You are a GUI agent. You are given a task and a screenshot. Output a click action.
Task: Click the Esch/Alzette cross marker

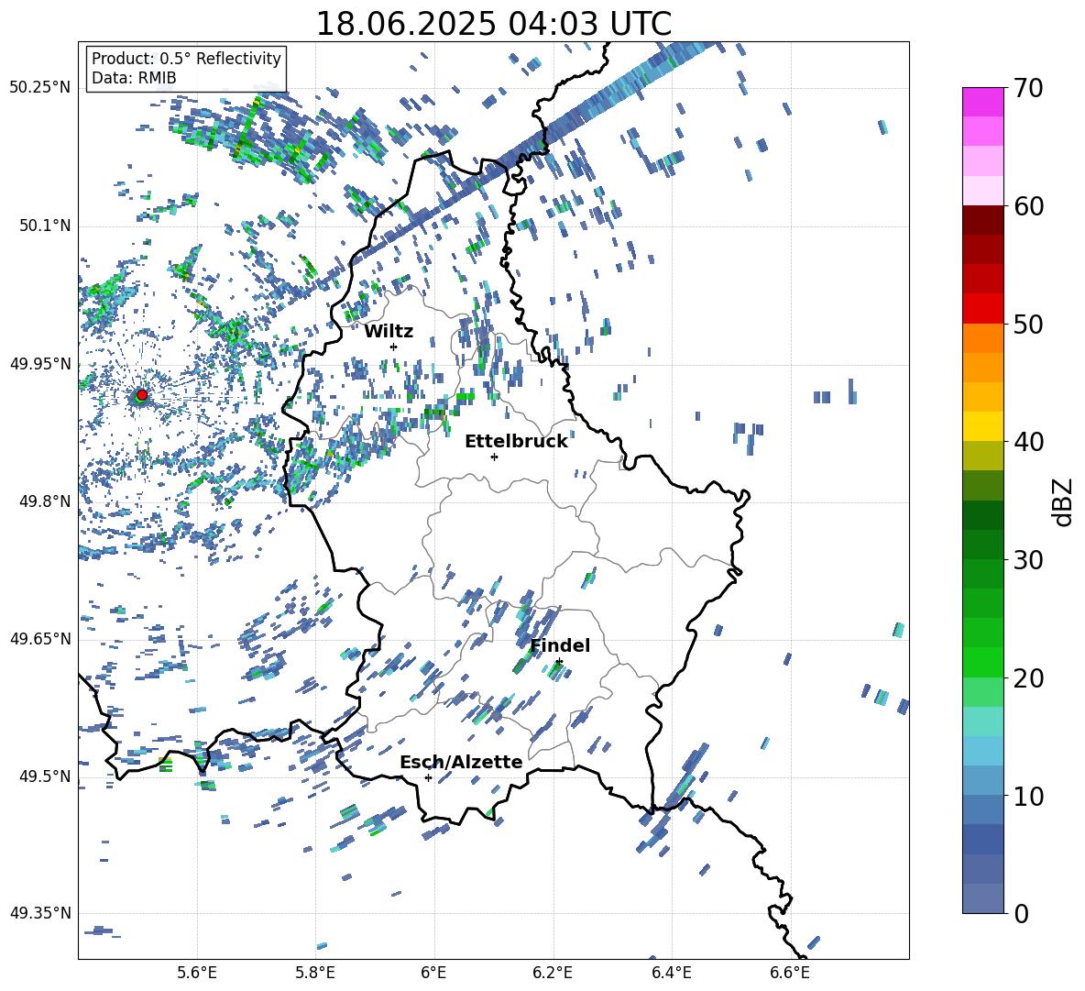(428, 777)
